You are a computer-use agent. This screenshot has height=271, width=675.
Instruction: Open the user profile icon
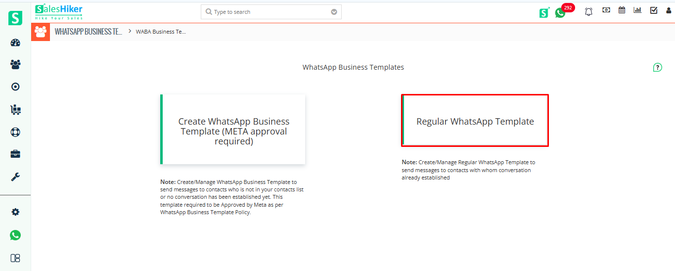(x=669, y=10)
